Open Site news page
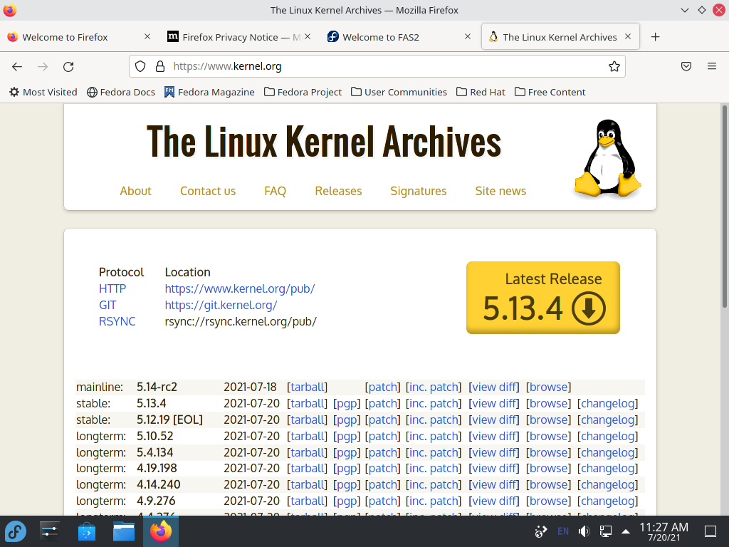This screenshot has width=729, height=547. (500, 191)
